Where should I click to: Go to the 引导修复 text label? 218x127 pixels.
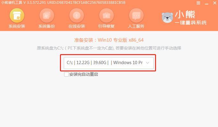pos(106,26)
